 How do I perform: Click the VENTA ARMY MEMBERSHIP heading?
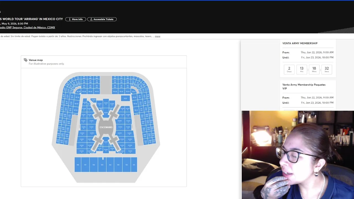point(300,43)
